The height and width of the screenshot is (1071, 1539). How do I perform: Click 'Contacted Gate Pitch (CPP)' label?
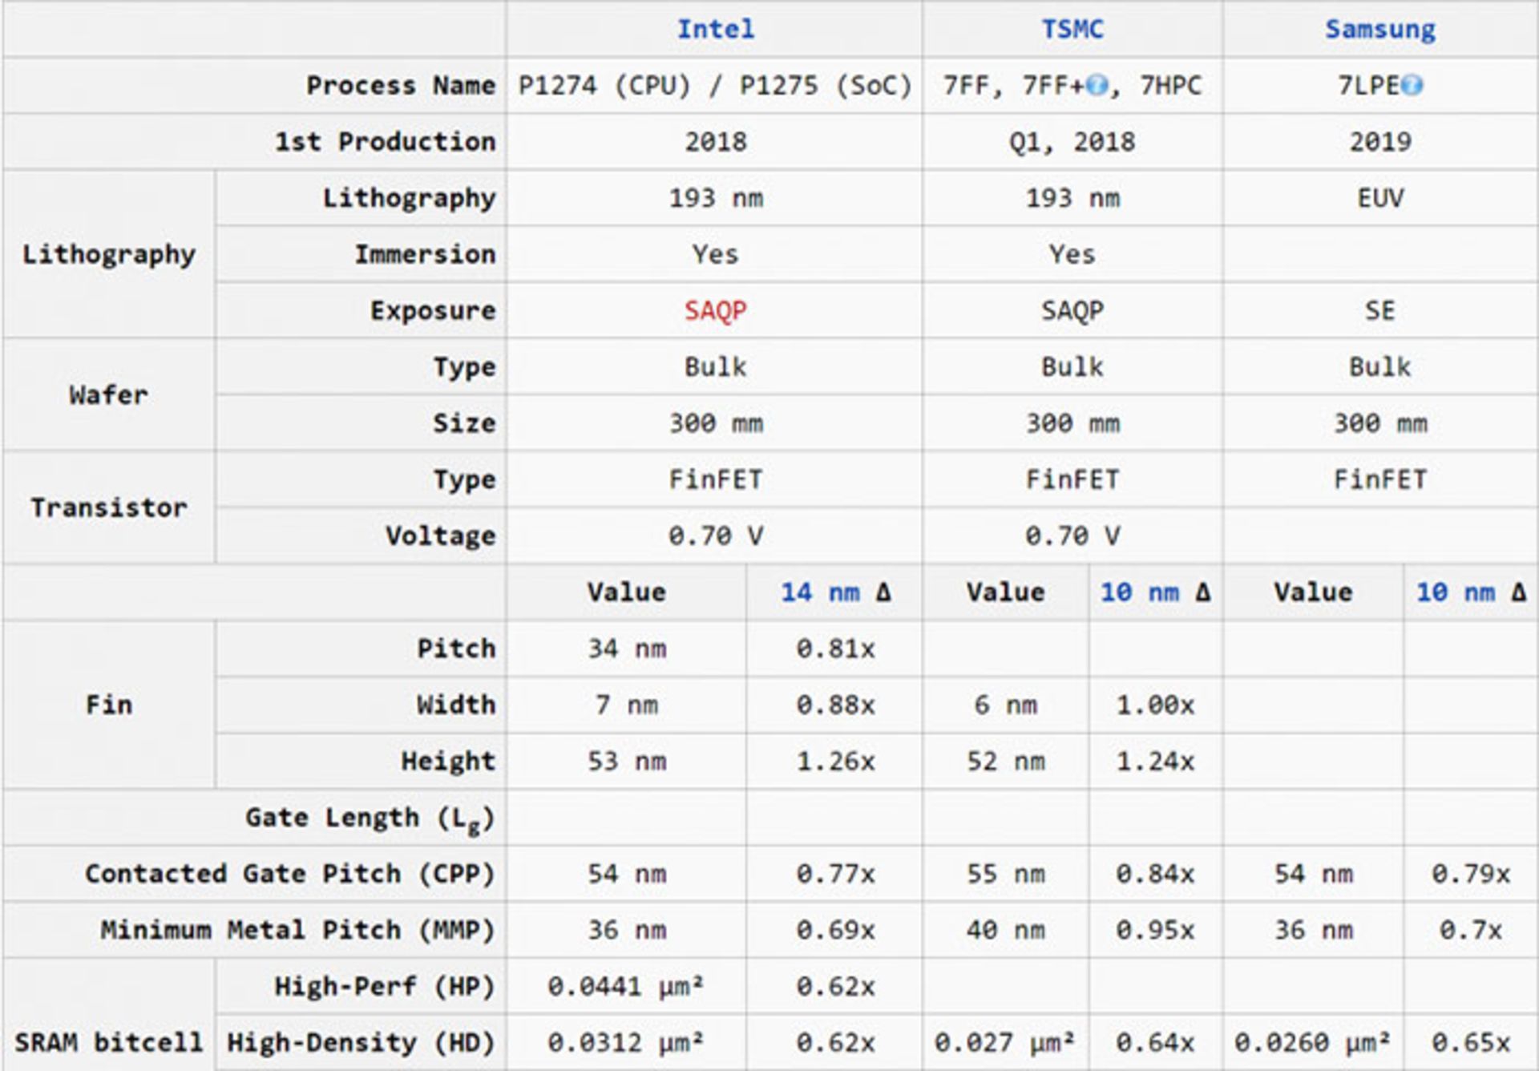290,874
